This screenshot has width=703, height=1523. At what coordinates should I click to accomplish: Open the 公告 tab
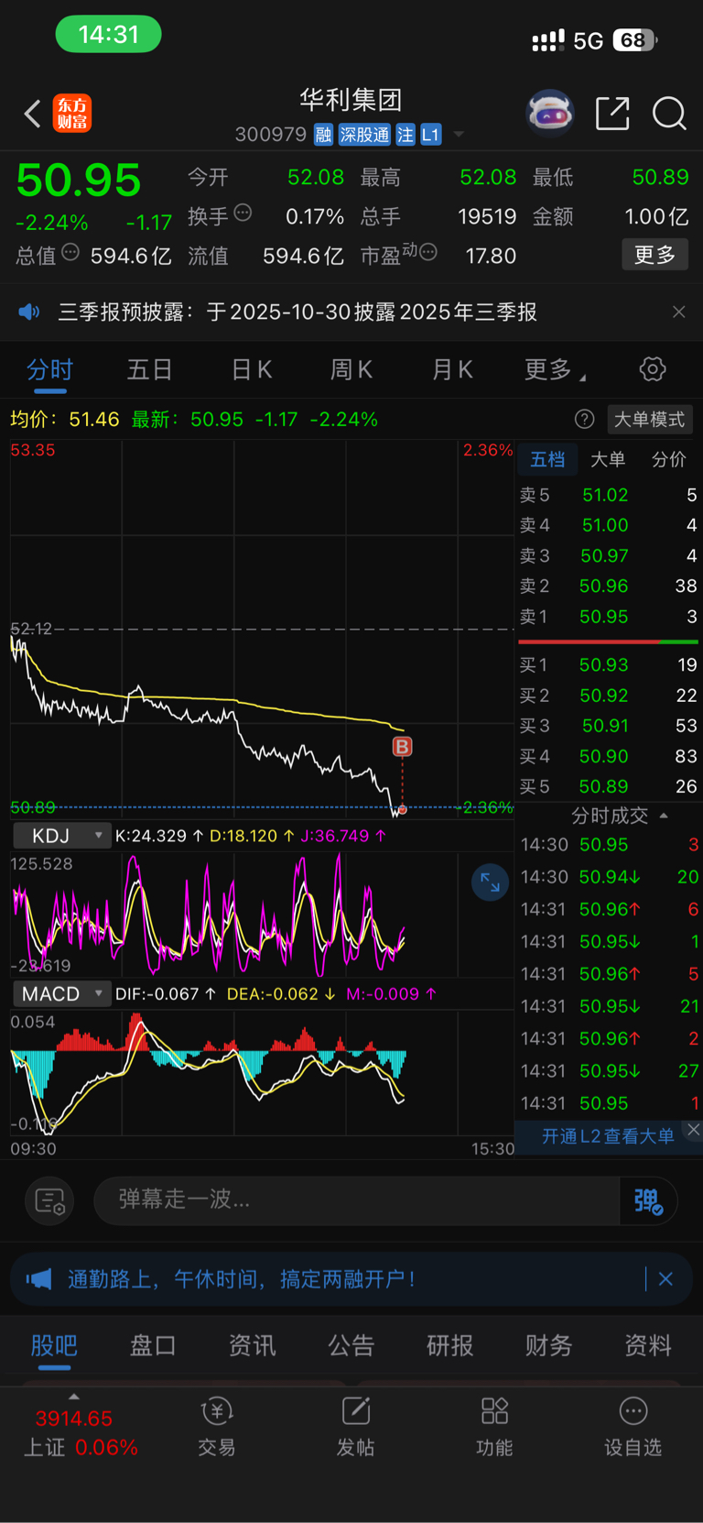351,1345
